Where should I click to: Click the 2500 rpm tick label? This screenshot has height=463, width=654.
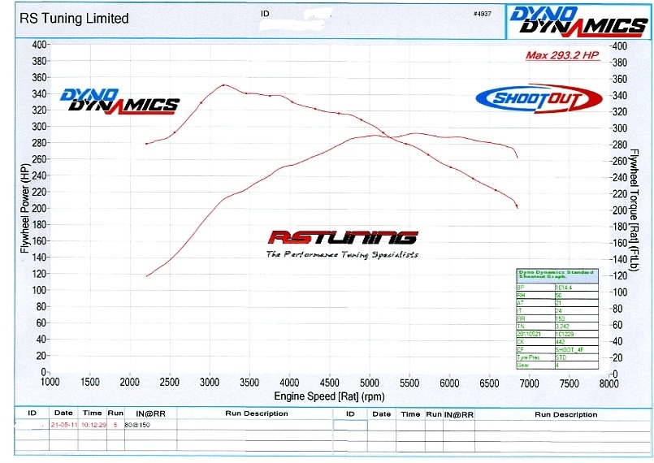169,382
